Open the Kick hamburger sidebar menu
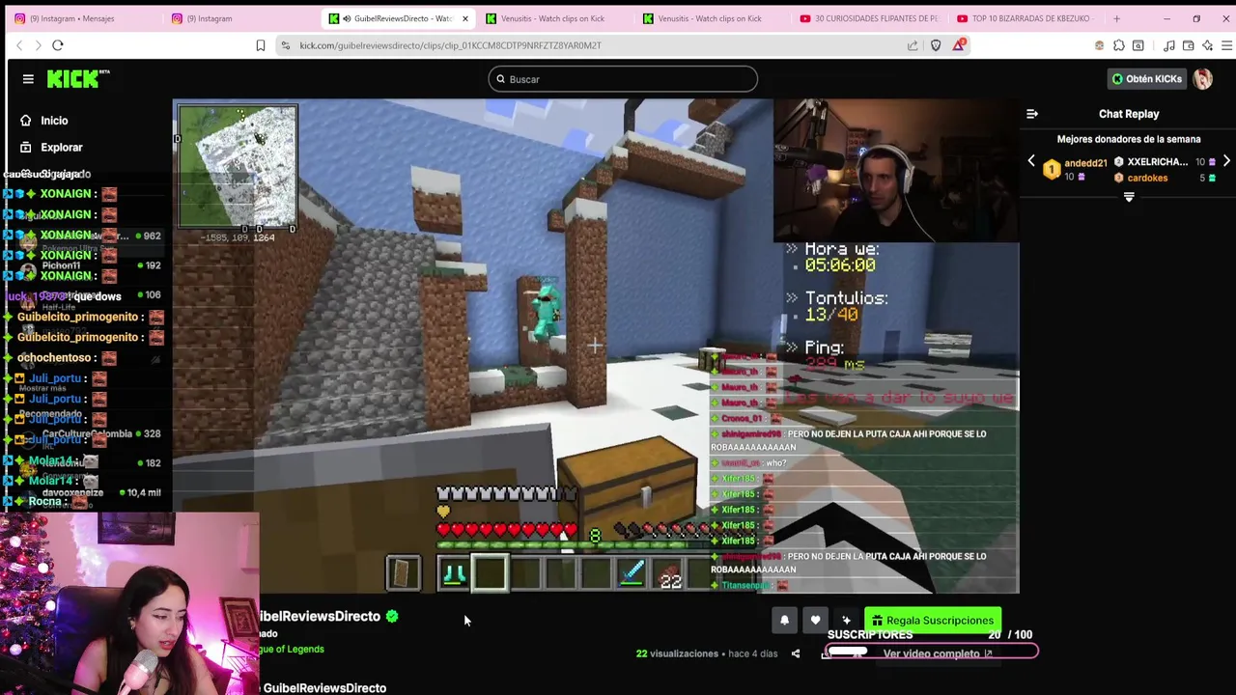The width and height of the screenshot is (1236, 695). 28,79
